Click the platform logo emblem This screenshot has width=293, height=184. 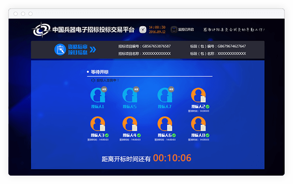point(41,29)
